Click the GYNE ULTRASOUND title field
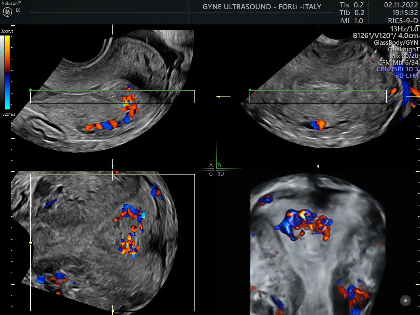This screenshot has width=420, height=315. (x=262, y=7)
